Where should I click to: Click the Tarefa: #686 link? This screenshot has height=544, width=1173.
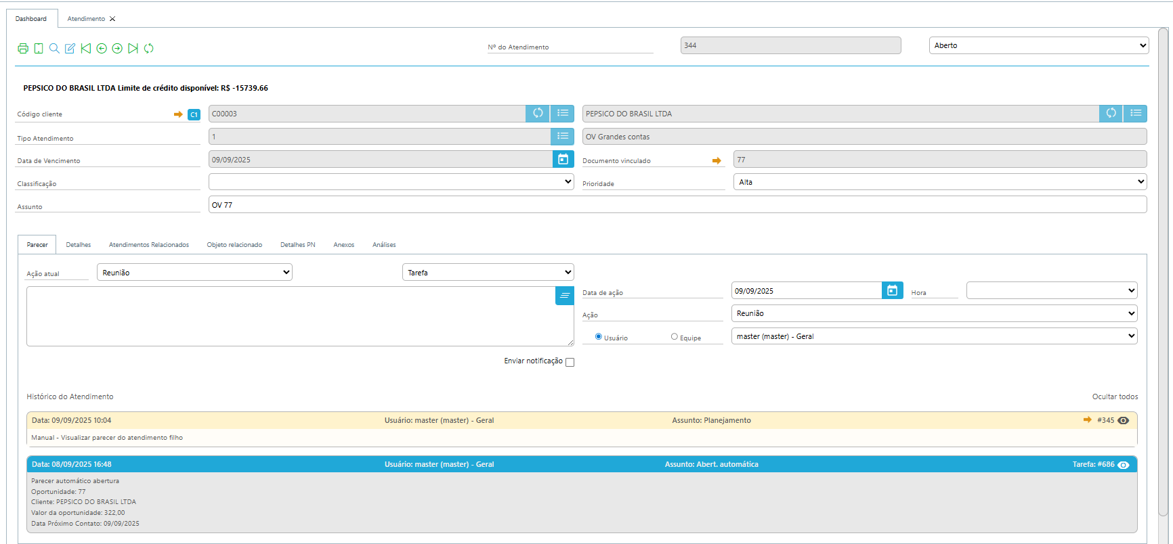(x=1093, y=465)
